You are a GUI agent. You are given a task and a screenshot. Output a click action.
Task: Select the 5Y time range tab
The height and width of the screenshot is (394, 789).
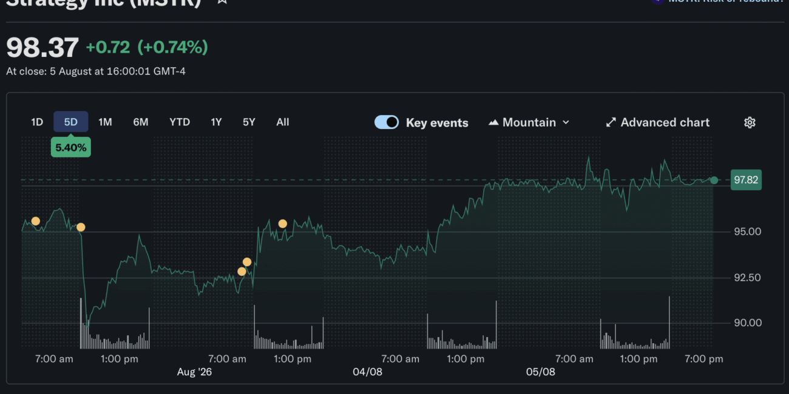249,122
